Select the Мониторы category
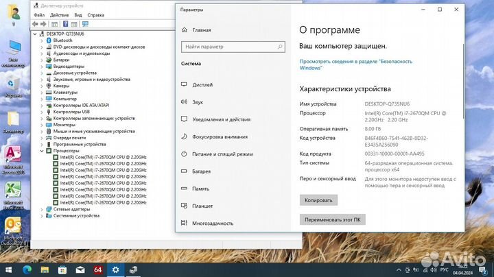Viewport: 494px width, 277px height. pyautogui.click(x=64, y=125)
